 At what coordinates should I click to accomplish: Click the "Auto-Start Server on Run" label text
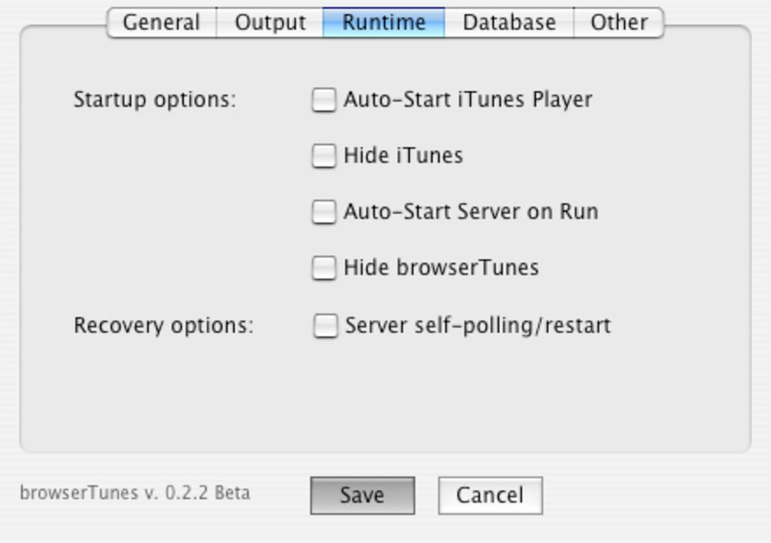471,211
